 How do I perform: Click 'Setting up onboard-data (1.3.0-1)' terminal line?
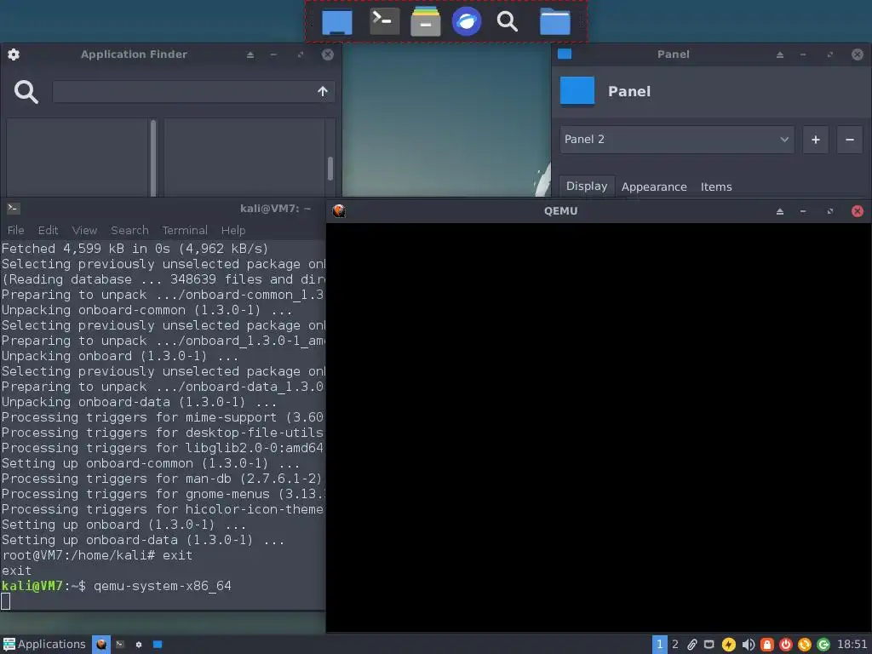(x=143, y=540)
